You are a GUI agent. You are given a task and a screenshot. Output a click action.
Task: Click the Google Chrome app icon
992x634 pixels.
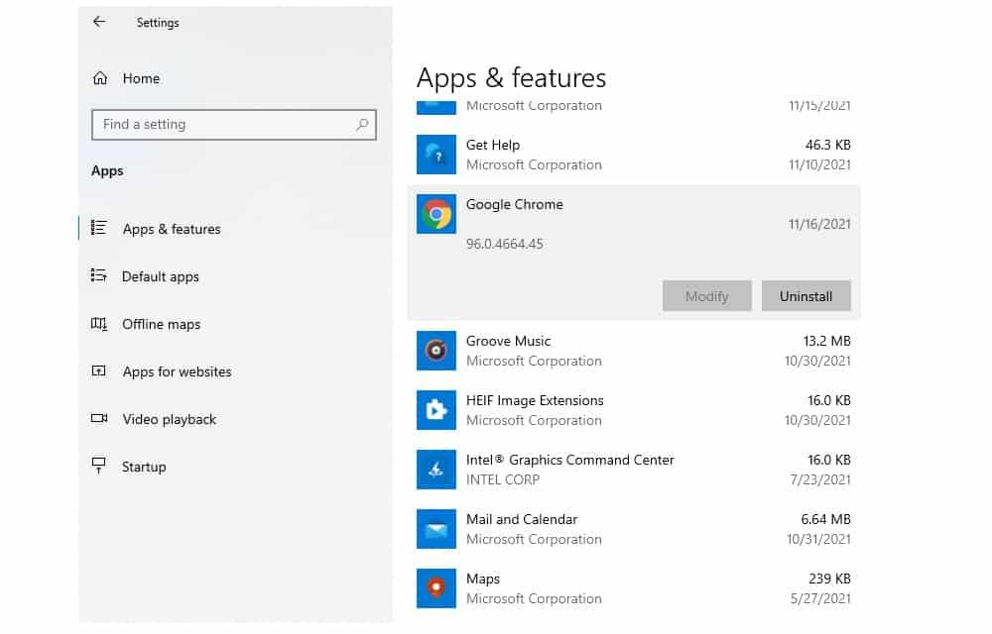[x=435, y=214]
